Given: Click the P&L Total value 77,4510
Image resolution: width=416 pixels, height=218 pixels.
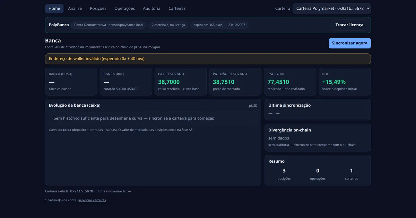Looking at the screenshot, I should 278,82.
